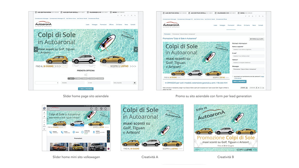Viewport: 299px width, 168px height.
Task: Select Carrozzeria option under Prenota Officina
Action: 100,78
